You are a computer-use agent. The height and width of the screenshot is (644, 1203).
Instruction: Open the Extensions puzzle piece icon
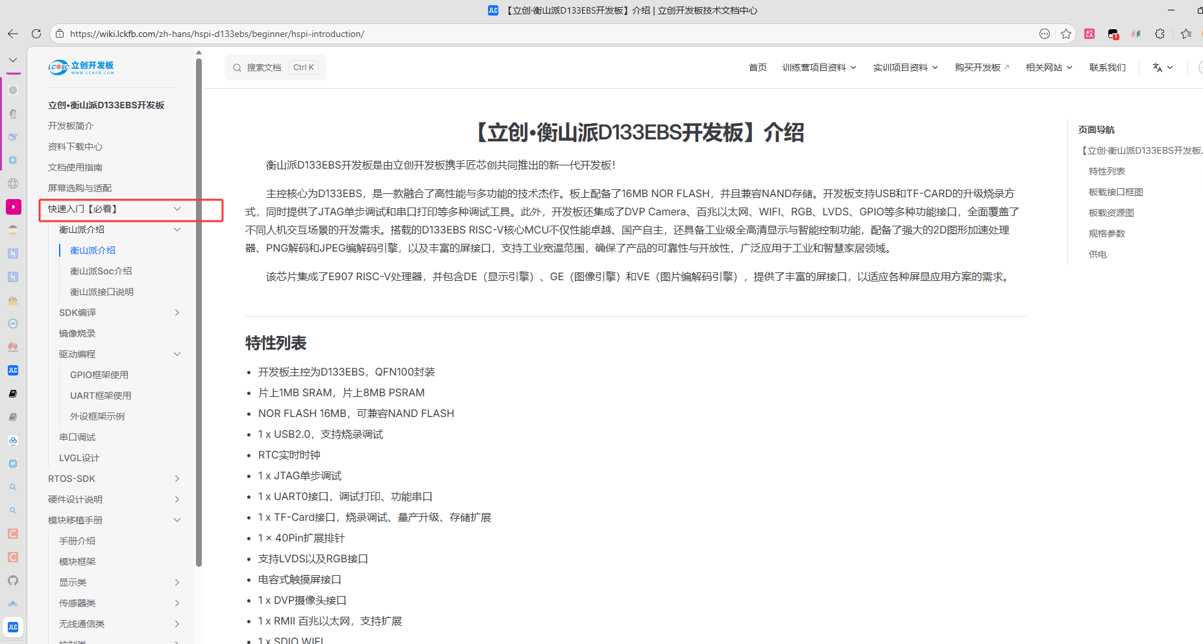click(x=1160, y=34)
